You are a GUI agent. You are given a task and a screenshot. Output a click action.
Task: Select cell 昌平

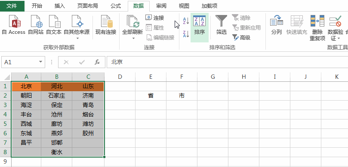coord(26,143)
